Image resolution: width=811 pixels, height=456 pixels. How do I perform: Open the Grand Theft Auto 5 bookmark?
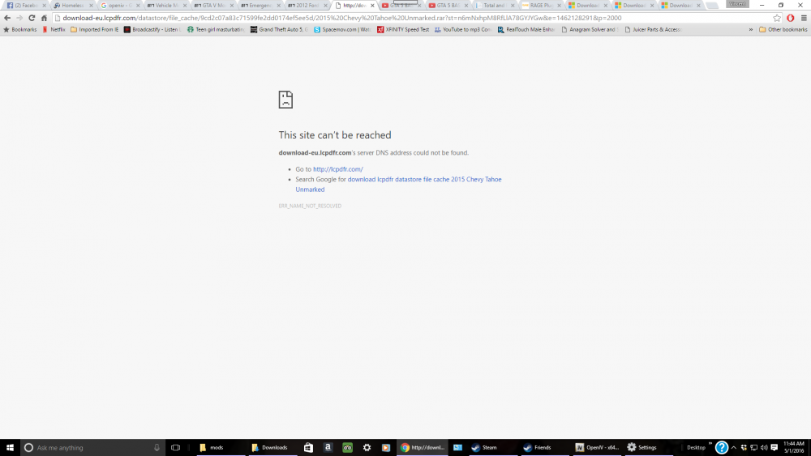(279, 29)
